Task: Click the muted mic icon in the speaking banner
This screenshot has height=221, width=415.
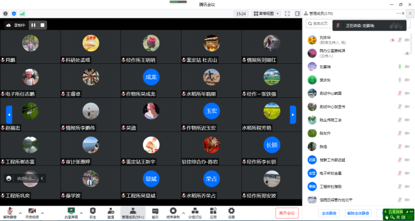Action: pyautogui.click(x=338, y=26)
